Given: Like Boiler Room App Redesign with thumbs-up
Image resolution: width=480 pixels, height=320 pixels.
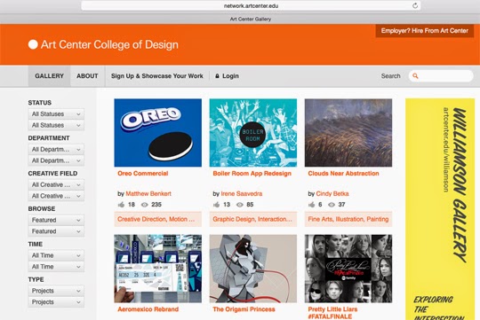Looking at the screenshot, I should tap(216, 205).
